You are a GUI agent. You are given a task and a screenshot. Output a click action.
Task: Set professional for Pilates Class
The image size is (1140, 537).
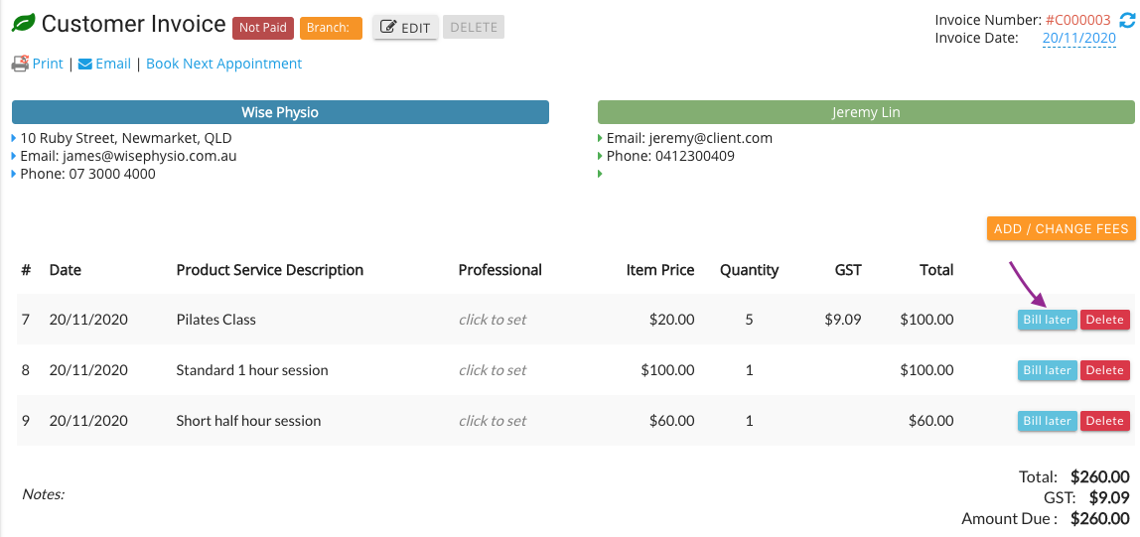coord(493,320)
